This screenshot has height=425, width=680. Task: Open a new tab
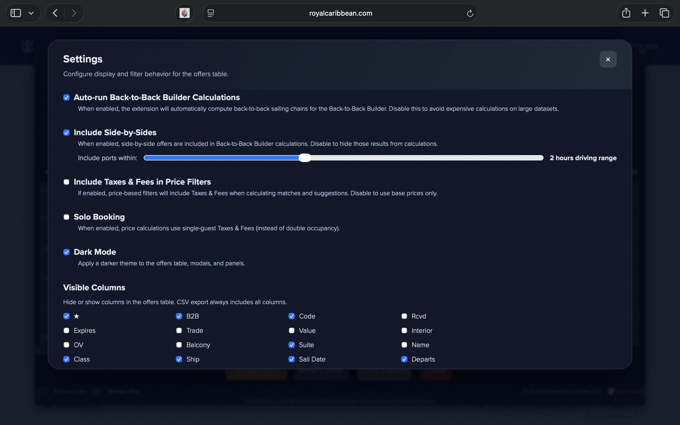click(x=645, y=13)
